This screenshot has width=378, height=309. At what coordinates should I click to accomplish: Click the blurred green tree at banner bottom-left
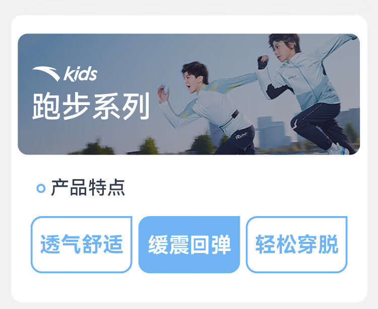click(x=95, y=148)
